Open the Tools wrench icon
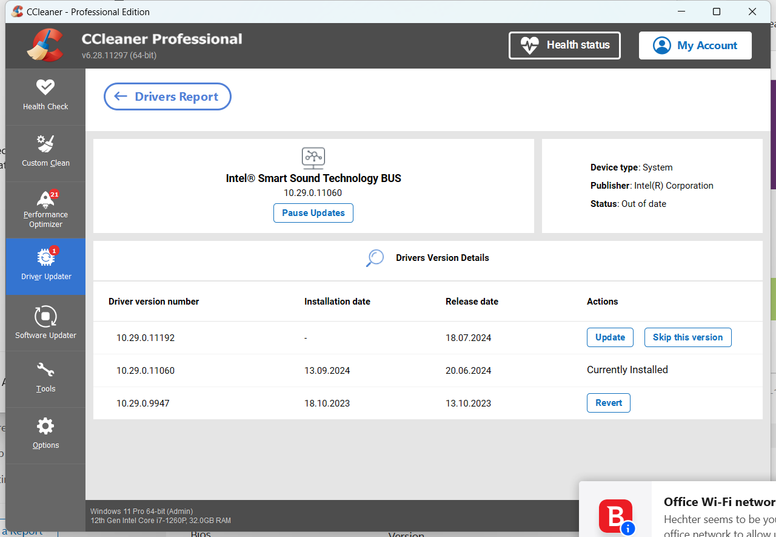776x537 pixels. click(x=45, y=370)
